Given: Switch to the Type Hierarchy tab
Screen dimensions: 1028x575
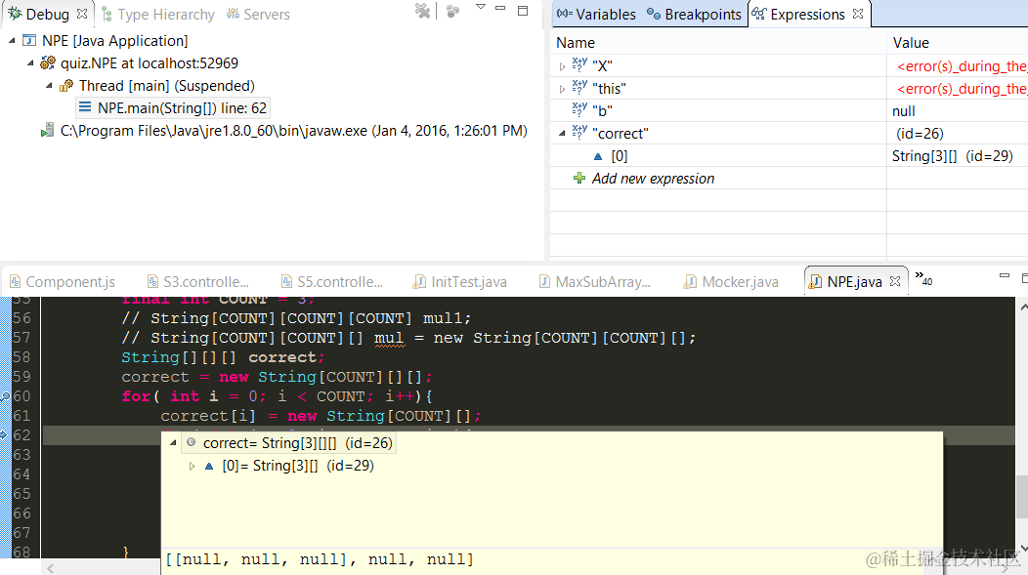Looking at the screenshot, I should click(157, 15).
